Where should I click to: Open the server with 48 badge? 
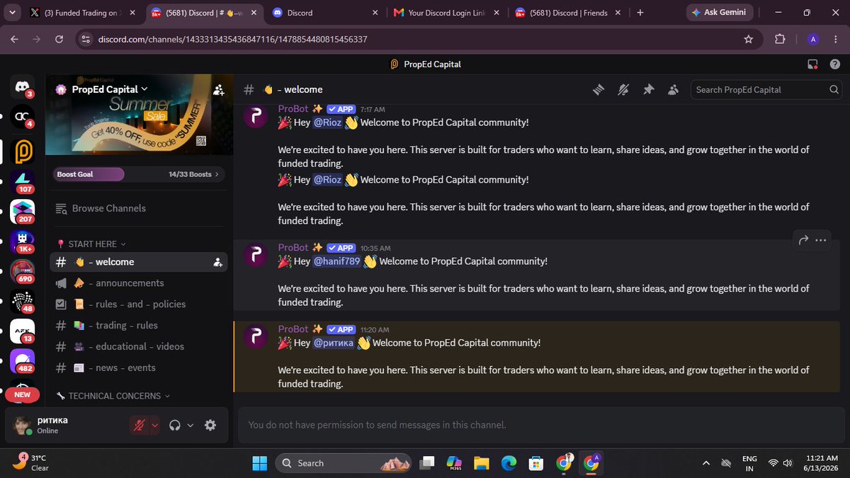pyautogui.click(x=23, y=302)
